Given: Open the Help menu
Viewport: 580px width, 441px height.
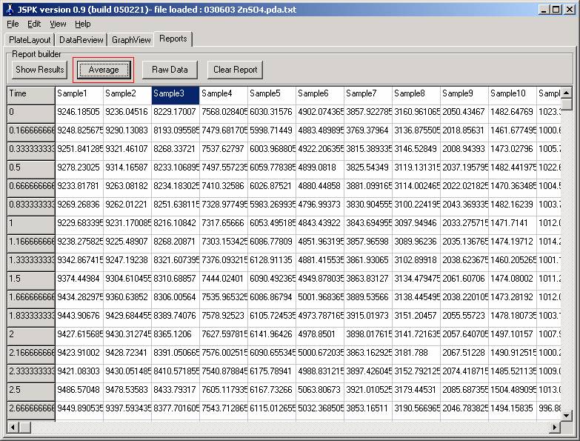Looking at the screenshot, I should tap(82, 24).
